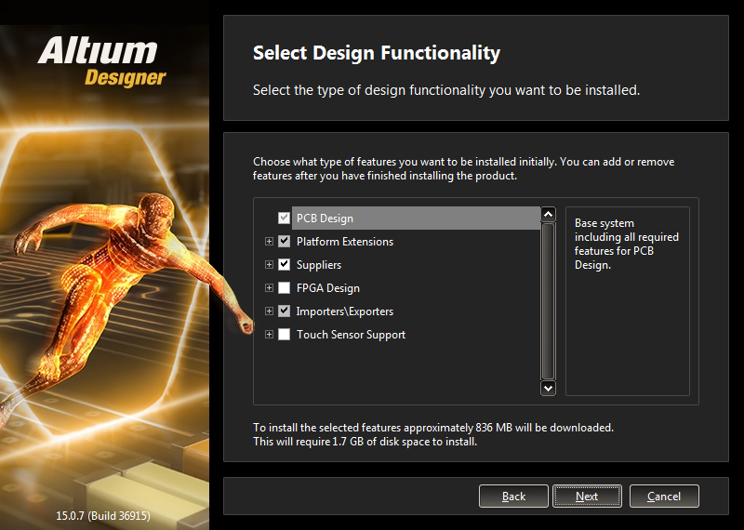Select the PCB Design list row

tap(416, 219)
